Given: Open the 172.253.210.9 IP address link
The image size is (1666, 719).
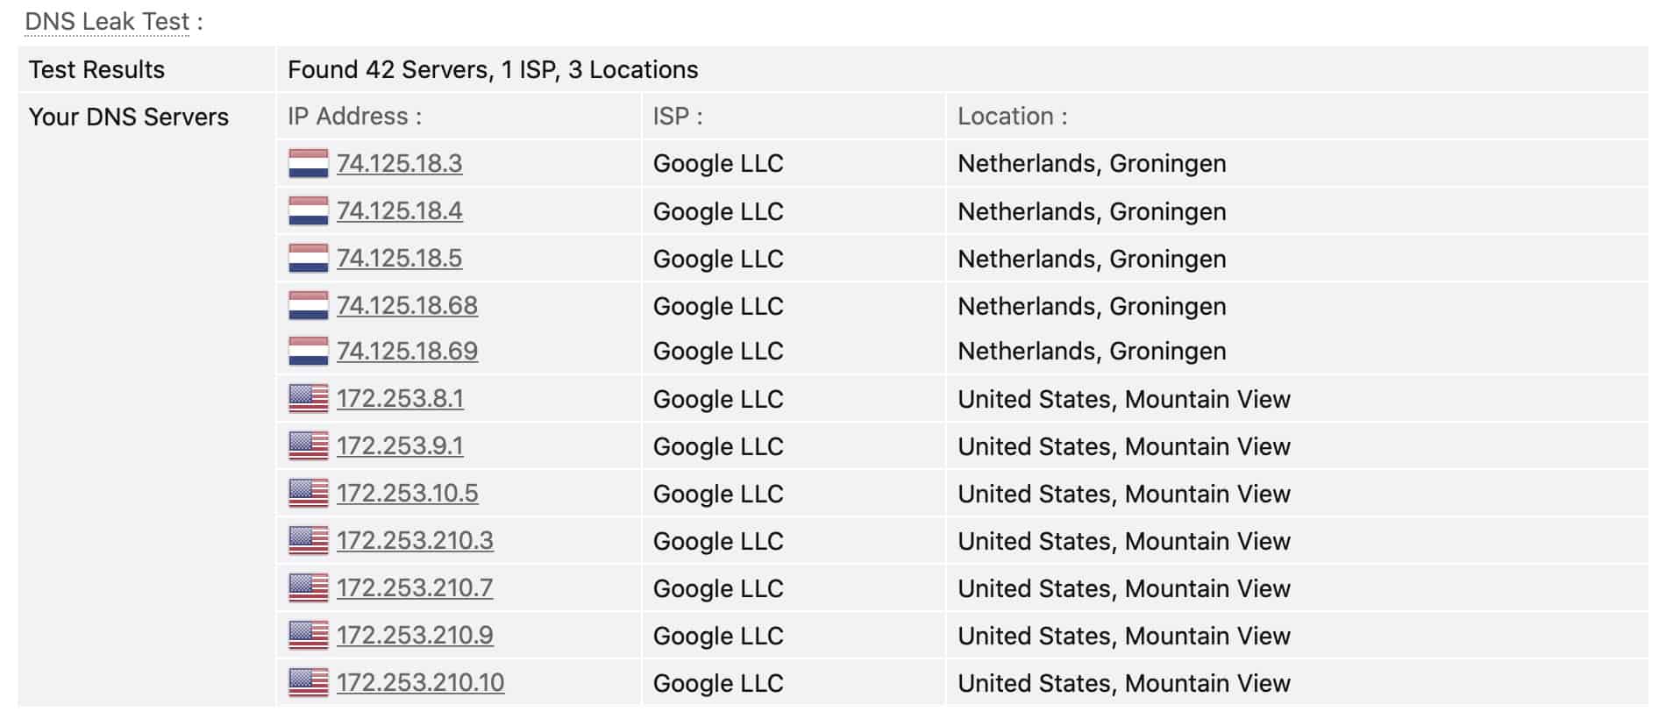Looking at the screenshot, I should tap(415, 635).
